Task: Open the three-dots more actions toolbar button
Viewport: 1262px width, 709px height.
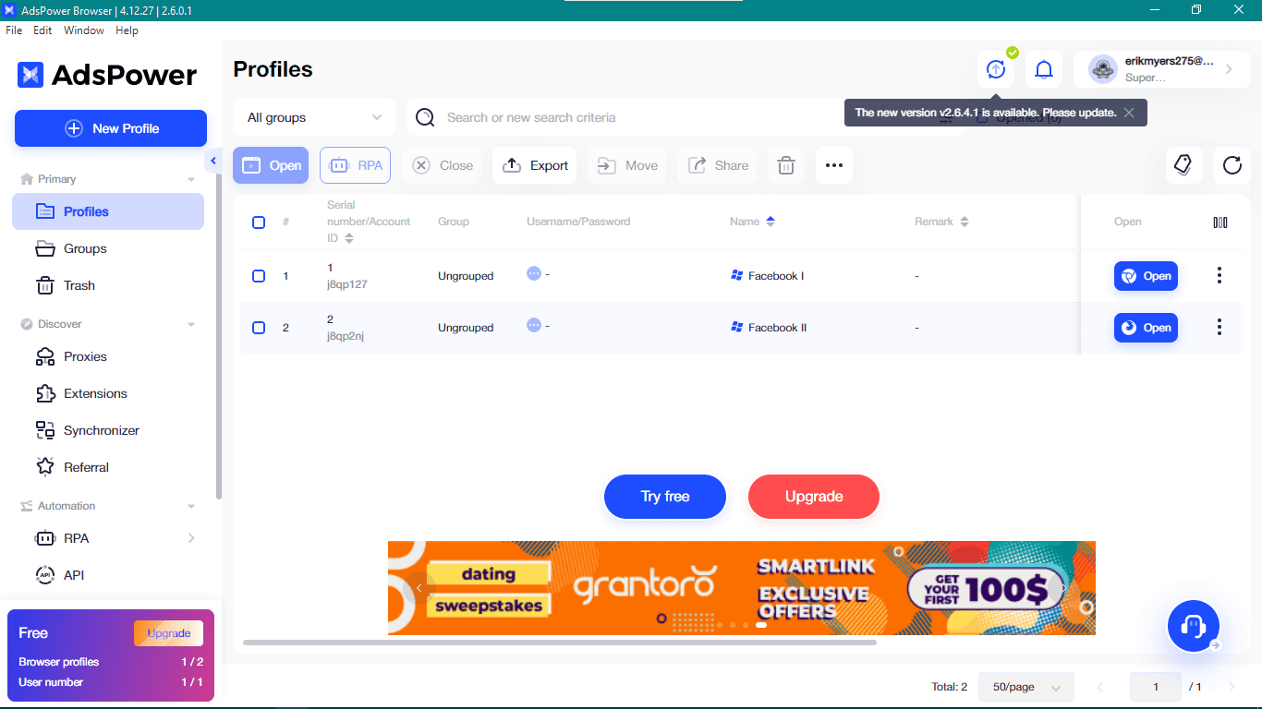Action: coord(834,165)
